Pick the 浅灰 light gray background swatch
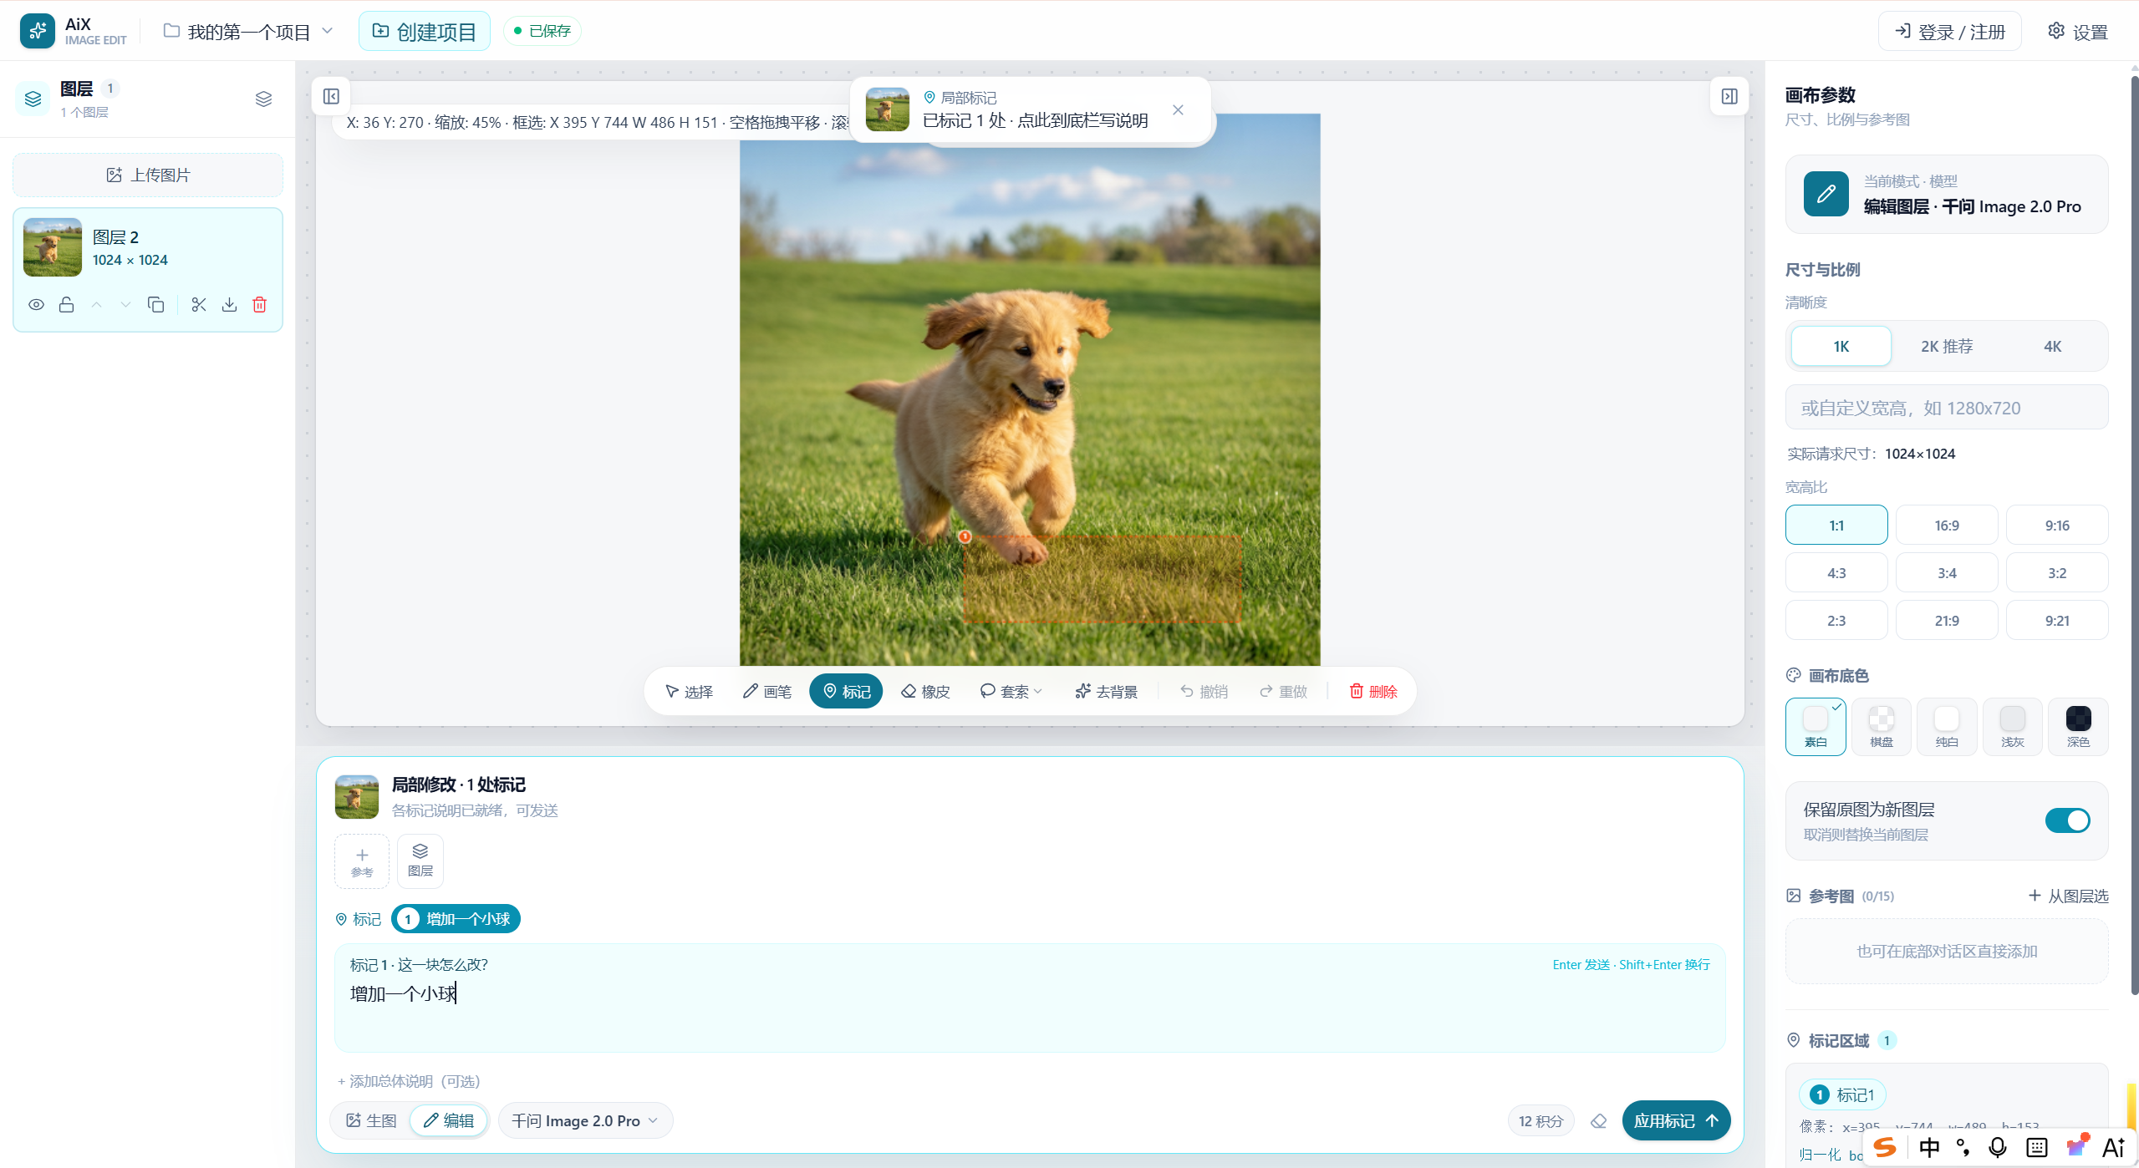 [2013, 727]
